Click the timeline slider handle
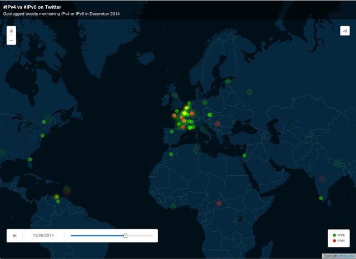The image size is (356, 259). point(125,236)
